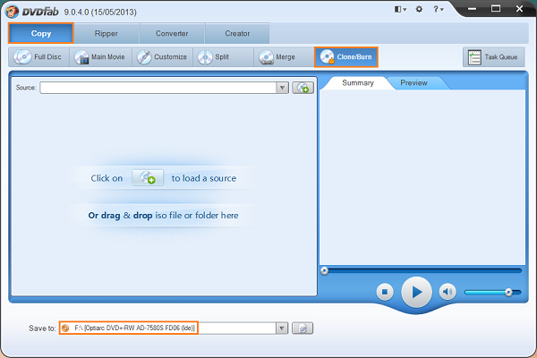Play the preview video
Screen dimensions: 537x358
click(416, 293)
